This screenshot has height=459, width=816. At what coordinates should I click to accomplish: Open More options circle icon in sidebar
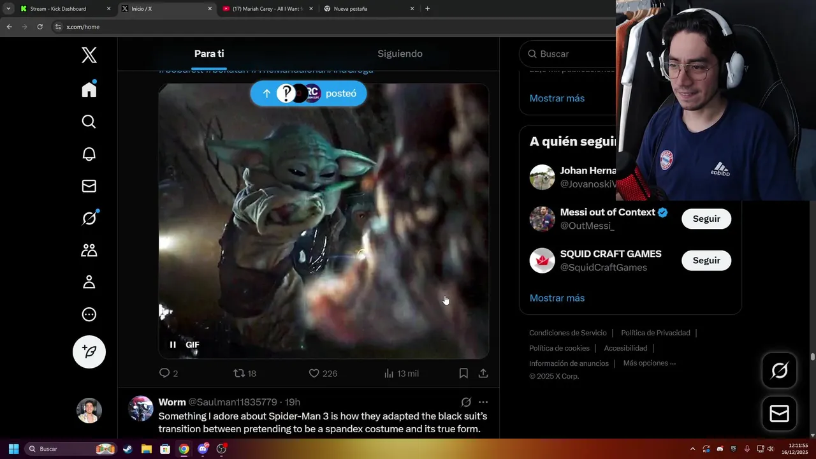coord(89,314)
